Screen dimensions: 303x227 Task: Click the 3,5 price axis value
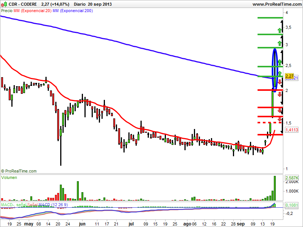tap(288, 27)
